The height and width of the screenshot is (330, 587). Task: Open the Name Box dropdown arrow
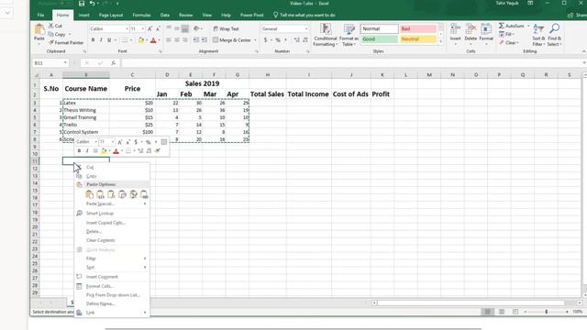pos(65,63)
